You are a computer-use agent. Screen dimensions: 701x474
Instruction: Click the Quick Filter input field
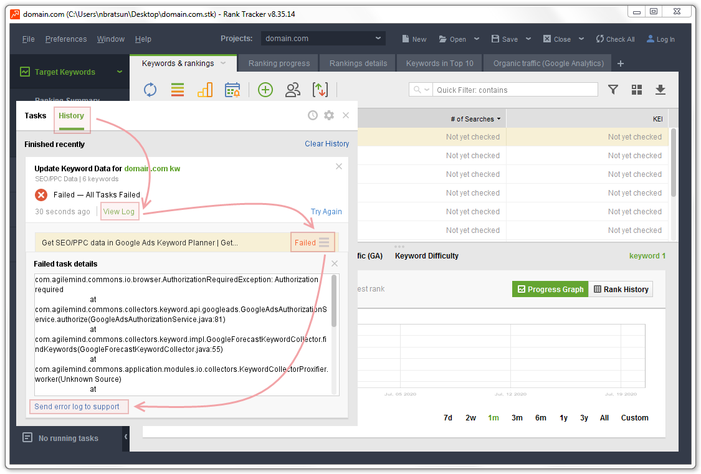(x=516, y=90)
